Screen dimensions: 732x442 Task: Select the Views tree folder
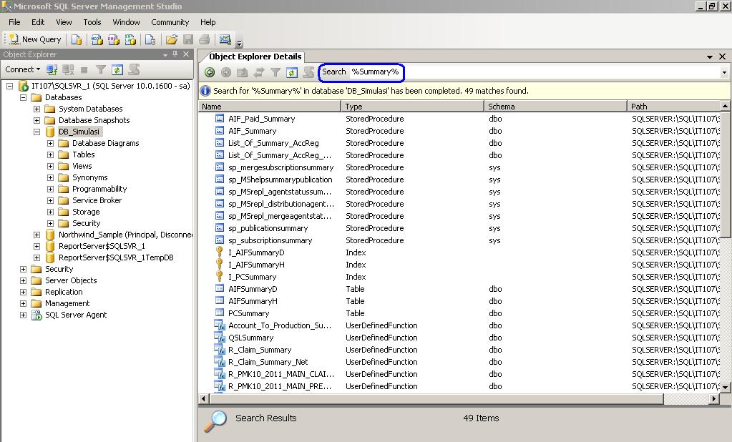(82, 166)
